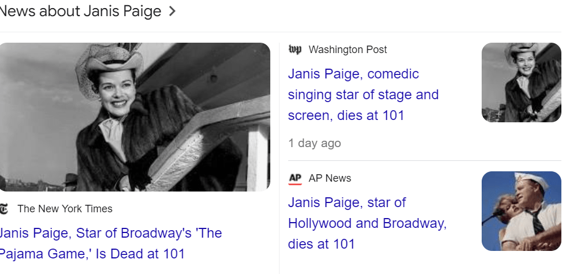Click the New York Times logo icon
The width and height of the screenshot is (566, 274).
point(3,209)
